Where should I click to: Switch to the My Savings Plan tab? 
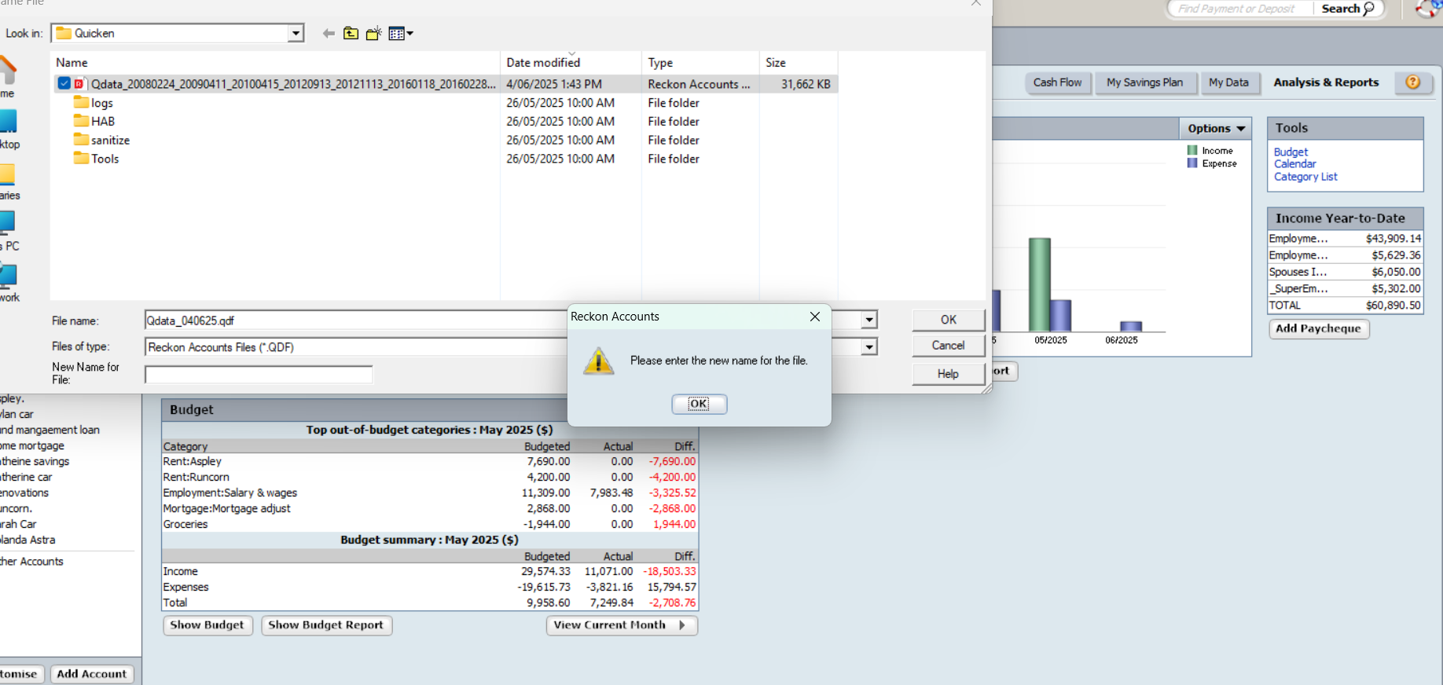coord(1144,82)
